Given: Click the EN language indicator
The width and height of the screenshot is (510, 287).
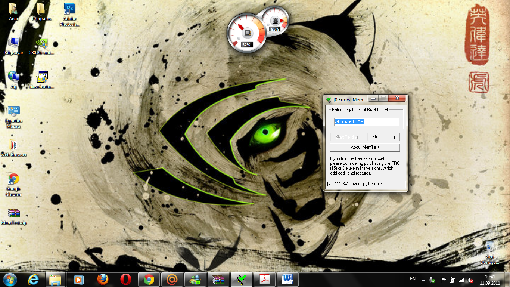Looking at the screenshot, I should 413,279.
